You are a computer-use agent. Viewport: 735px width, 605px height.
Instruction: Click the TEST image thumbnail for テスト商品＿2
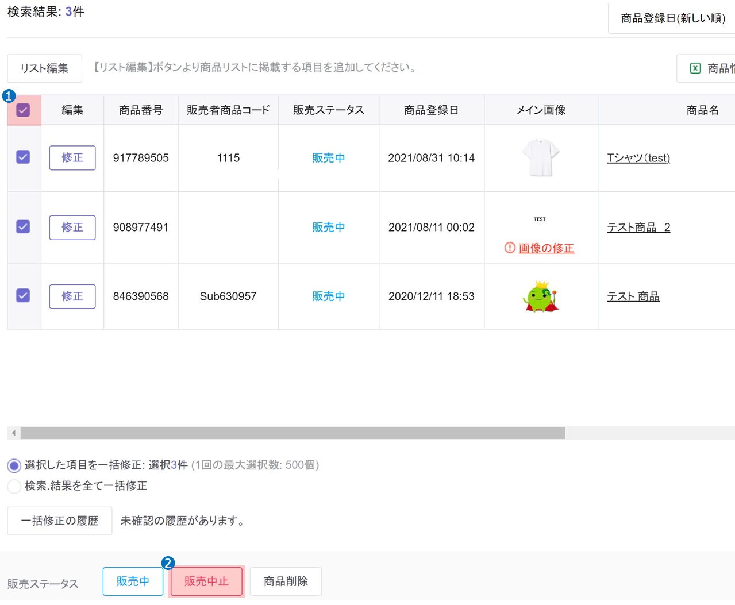coord(540,219)
